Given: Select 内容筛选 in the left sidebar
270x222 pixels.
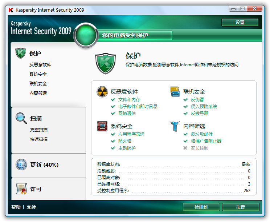Looking at the screenshot, I should (38, 93).
